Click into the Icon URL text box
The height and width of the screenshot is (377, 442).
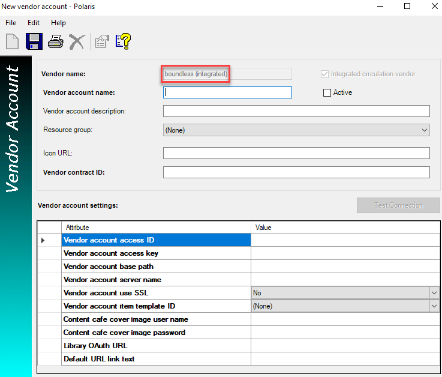coord(296,153)
